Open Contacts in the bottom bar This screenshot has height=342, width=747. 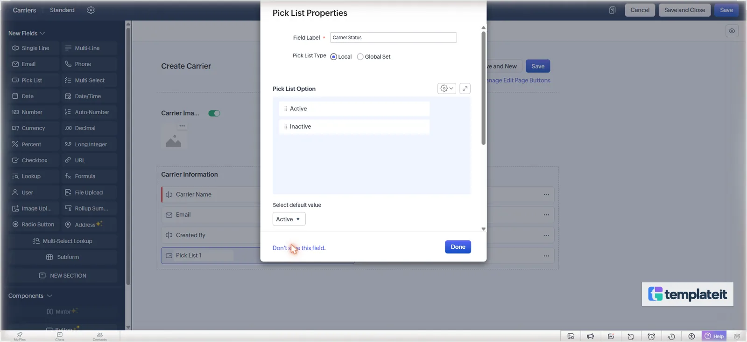click(100, 336)
